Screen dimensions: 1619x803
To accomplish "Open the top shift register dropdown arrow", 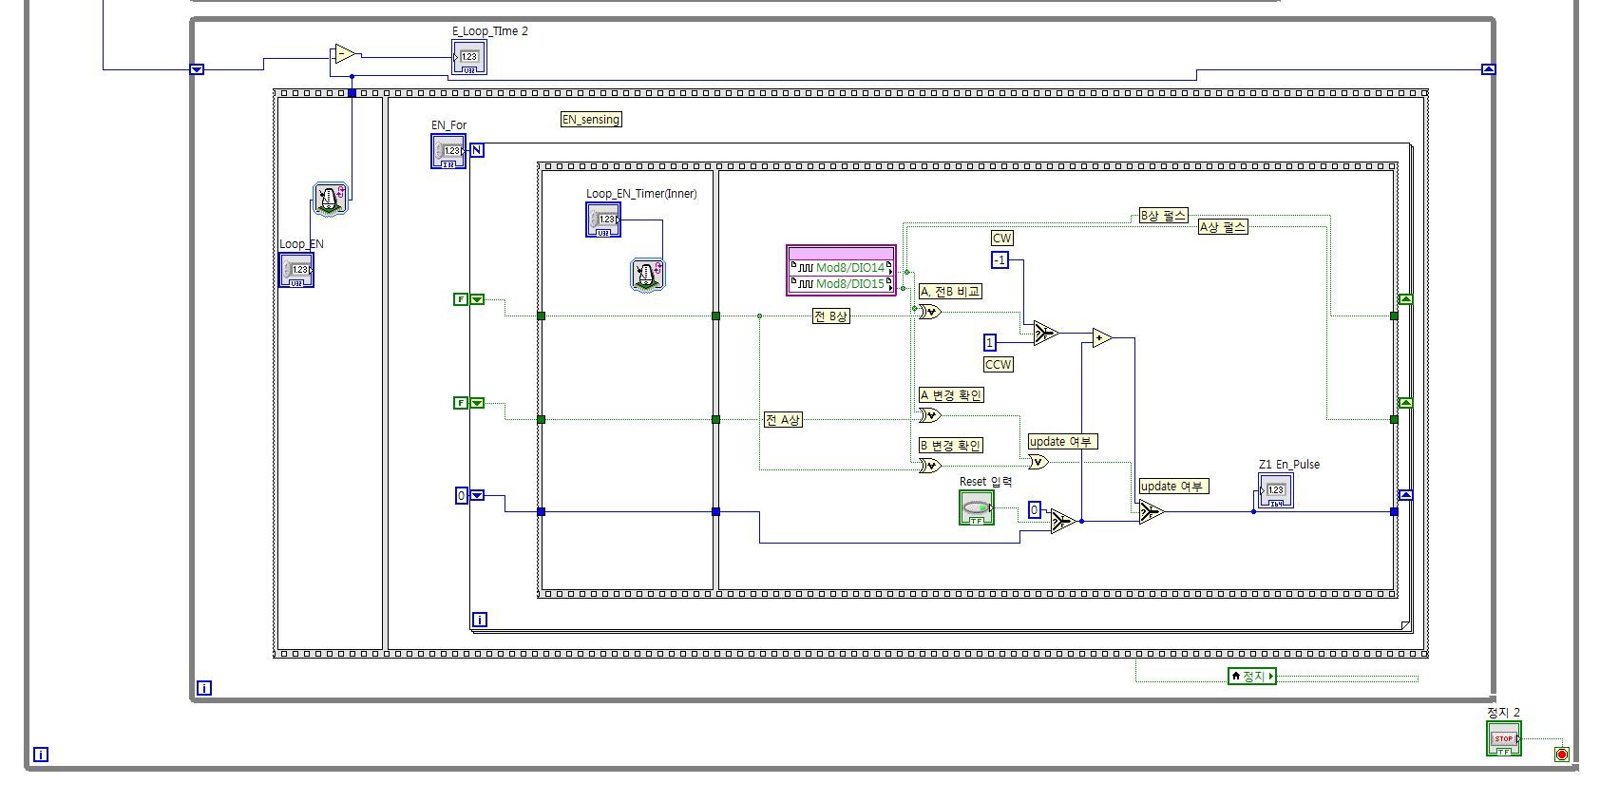I will (477, 299).
